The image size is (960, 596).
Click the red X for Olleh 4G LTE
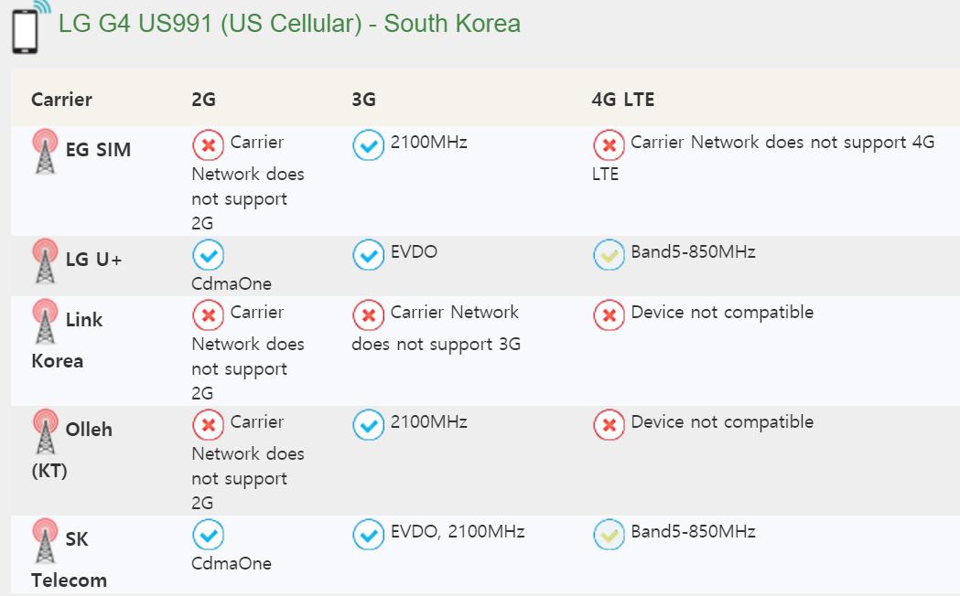tap(609, 424)
